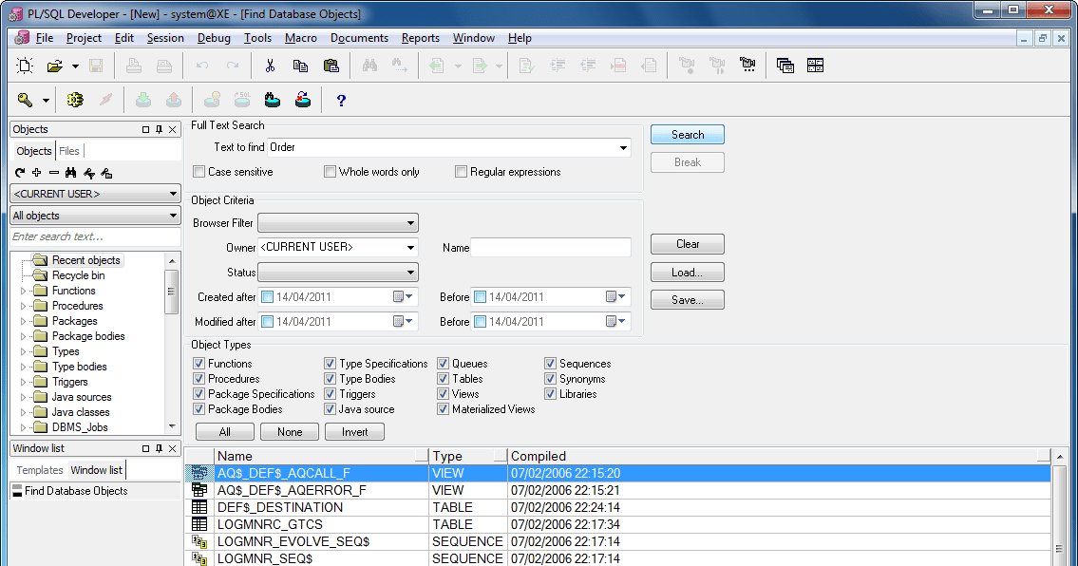Click the Window list toolbar icon

coord(785,66)
